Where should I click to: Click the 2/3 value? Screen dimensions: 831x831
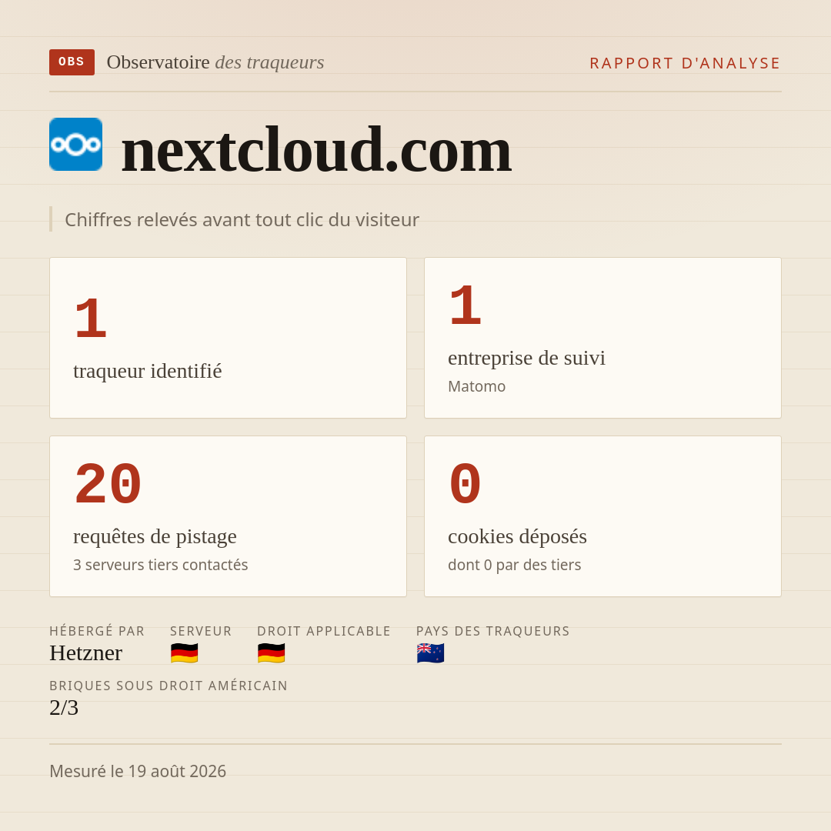[64, 708]
